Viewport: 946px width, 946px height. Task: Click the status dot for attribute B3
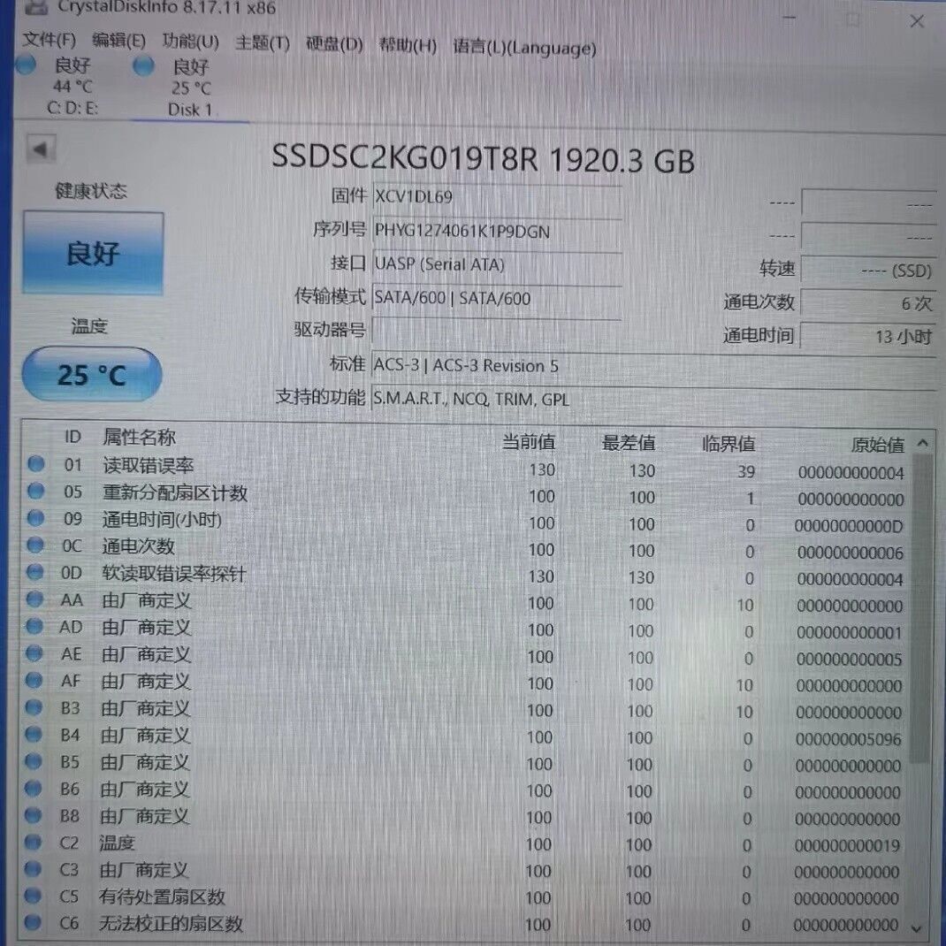(34, 706)
